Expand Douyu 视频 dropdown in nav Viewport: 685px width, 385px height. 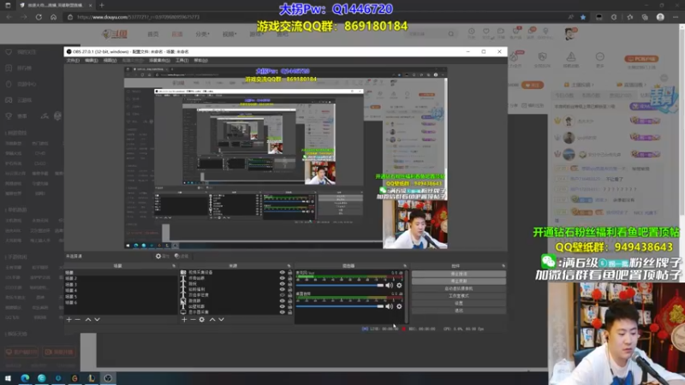(x=229, y=34)
